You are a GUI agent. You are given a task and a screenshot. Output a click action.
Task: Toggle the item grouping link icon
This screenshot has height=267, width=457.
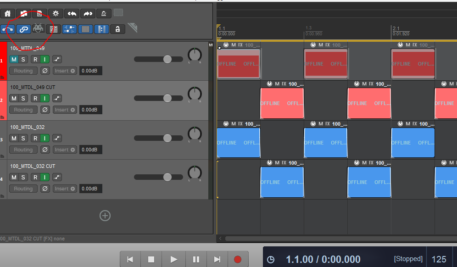click(23, 29)
